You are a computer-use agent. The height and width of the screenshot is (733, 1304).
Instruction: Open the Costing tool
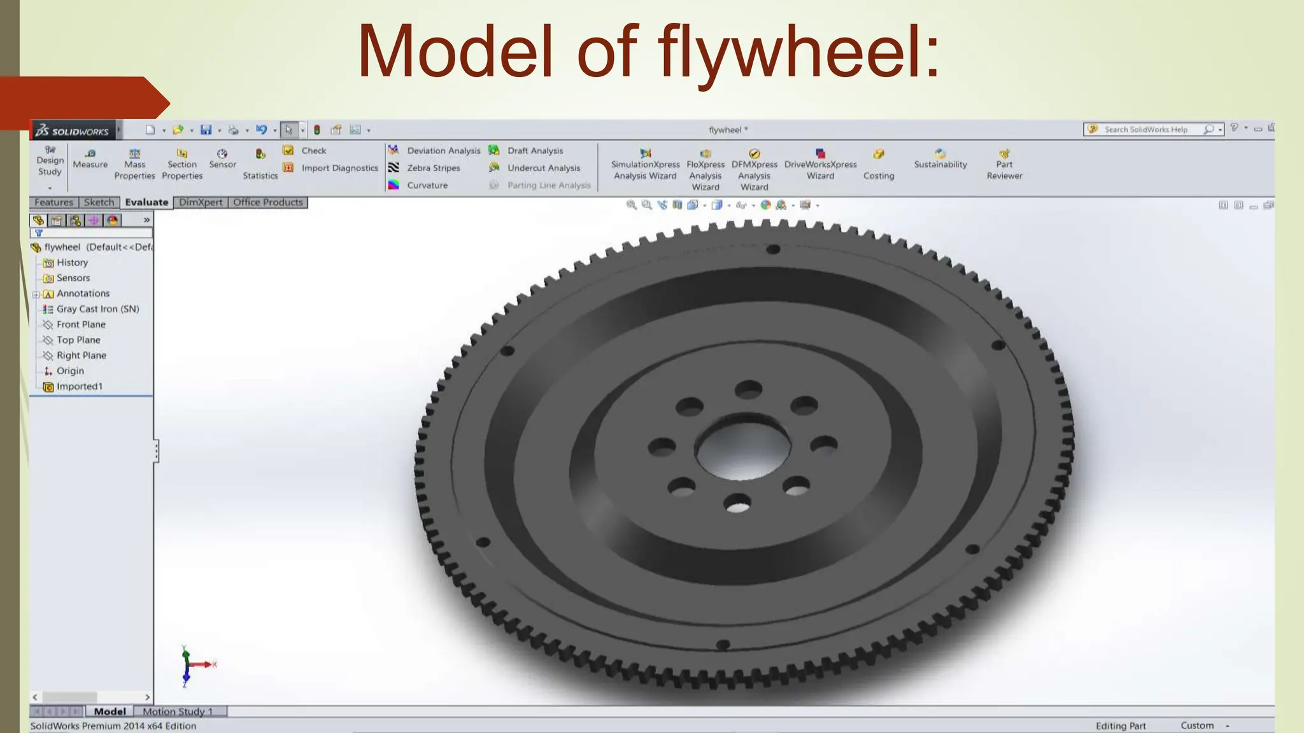879,164
